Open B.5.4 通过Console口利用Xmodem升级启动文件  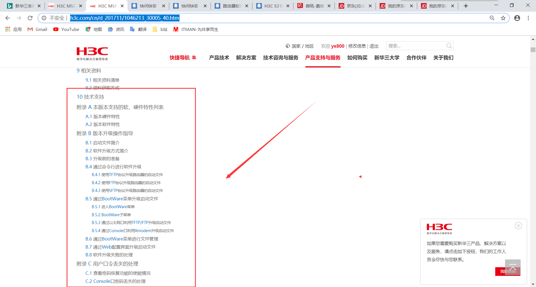click(x=133, y=231)
